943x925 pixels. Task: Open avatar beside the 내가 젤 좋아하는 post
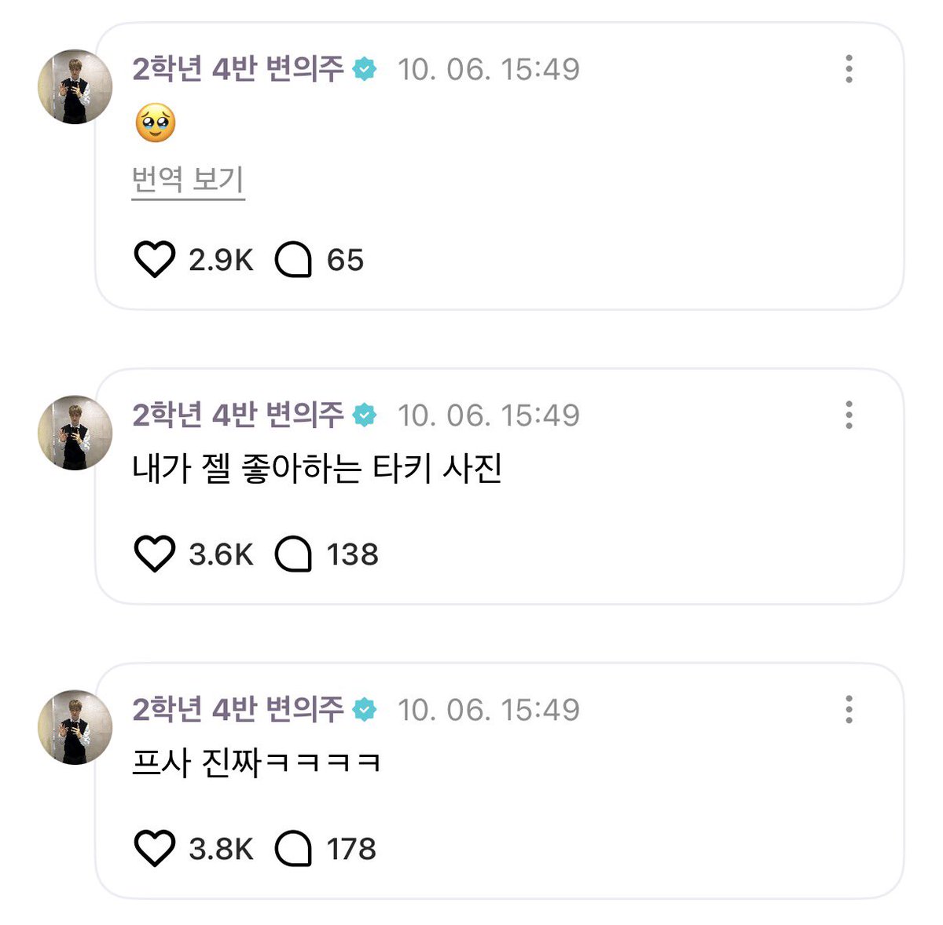[75, 433]
